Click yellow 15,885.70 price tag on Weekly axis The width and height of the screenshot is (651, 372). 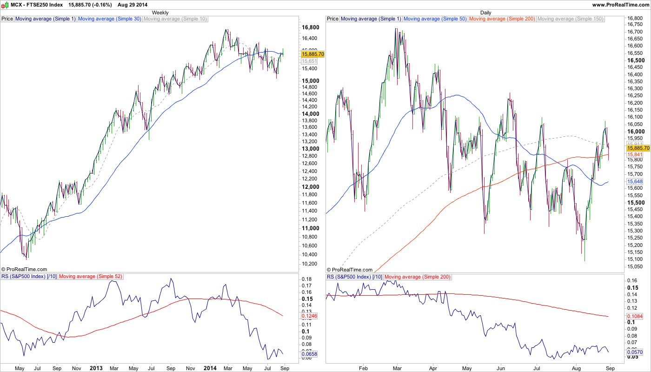point(313,54)
